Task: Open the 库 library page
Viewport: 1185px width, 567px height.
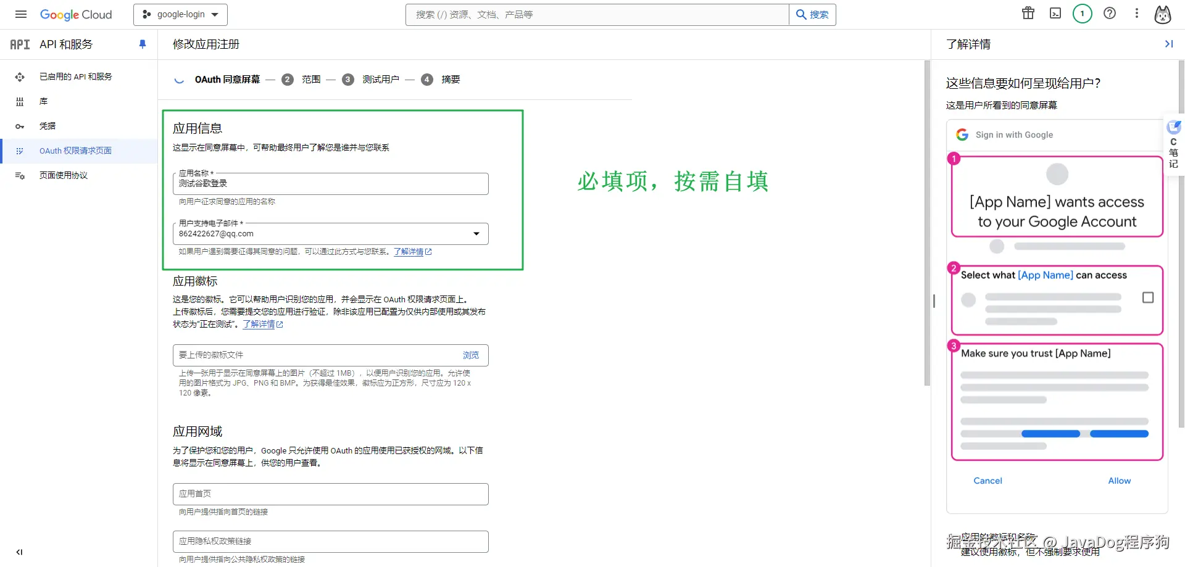Action: click(43, 101)
